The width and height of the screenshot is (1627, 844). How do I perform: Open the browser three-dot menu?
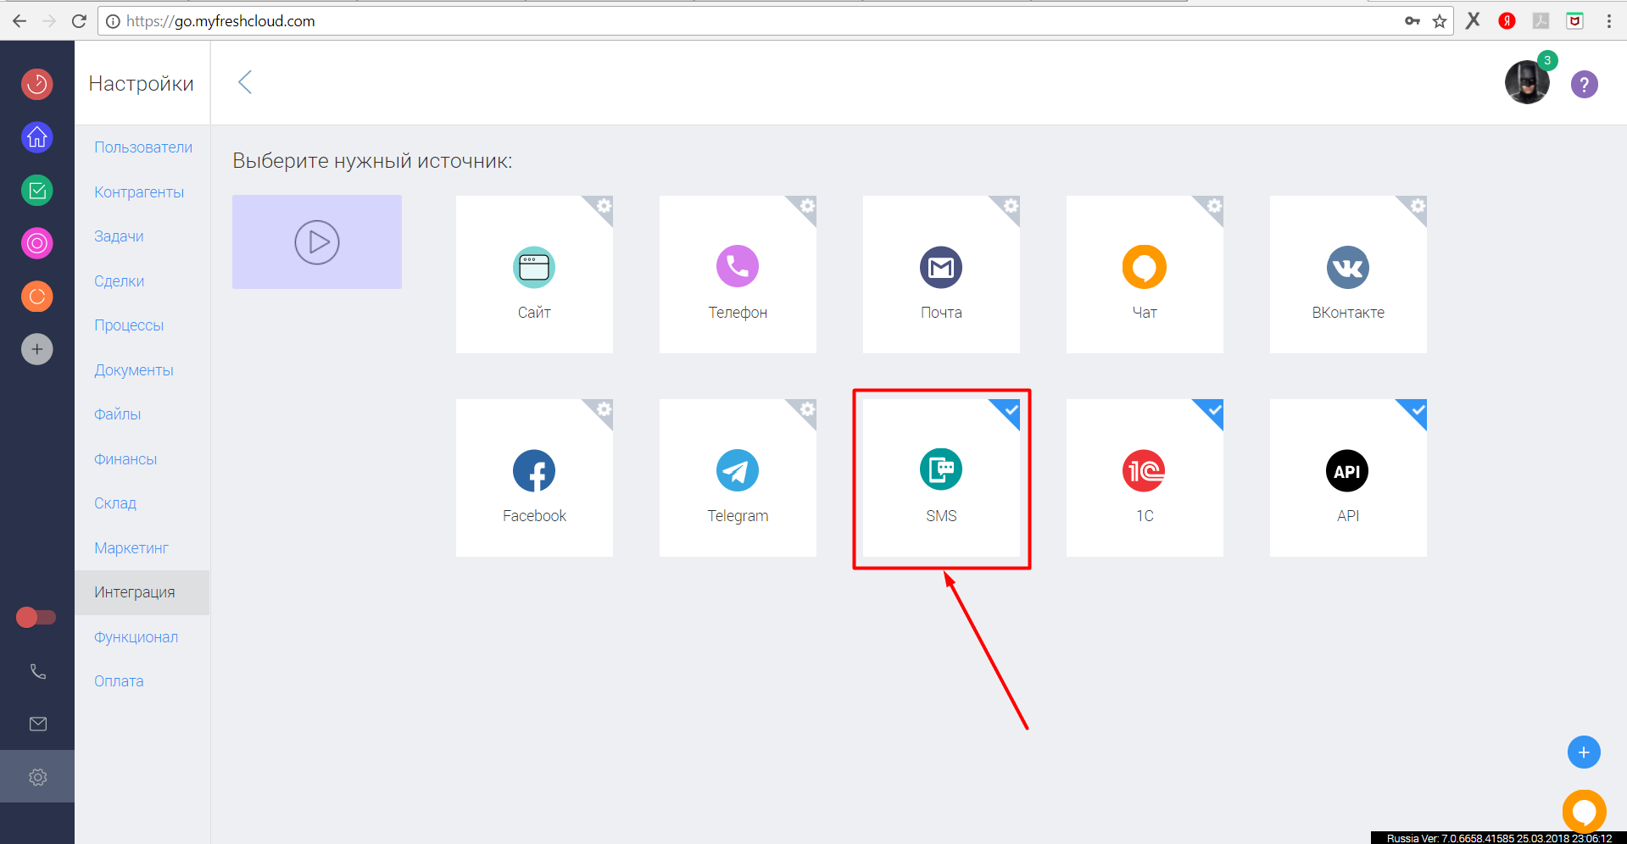1608,21
